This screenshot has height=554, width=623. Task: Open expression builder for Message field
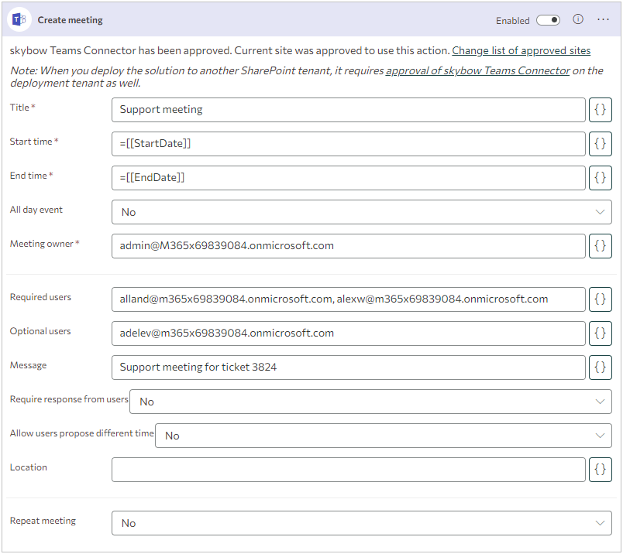pos(600,368)
